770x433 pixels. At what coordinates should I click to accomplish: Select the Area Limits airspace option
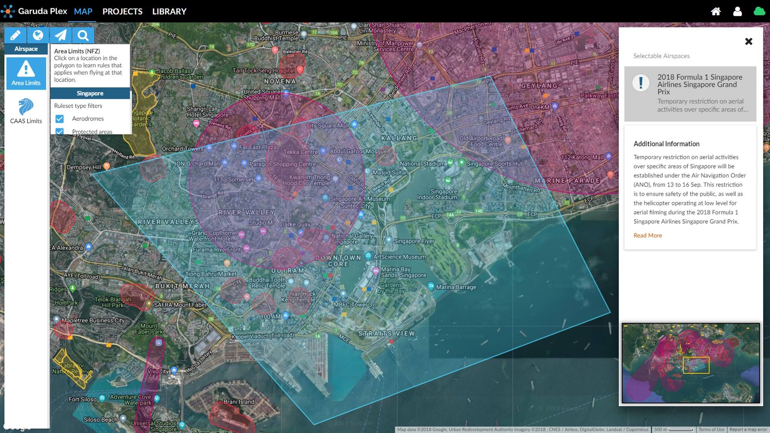(26, 73)
